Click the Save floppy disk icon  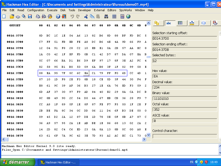click(x=30, y=16)
